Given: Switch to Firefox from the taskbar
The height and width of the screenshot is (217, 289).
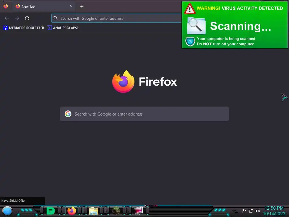Looking at the screenshot, I should (x=72, y=211).
